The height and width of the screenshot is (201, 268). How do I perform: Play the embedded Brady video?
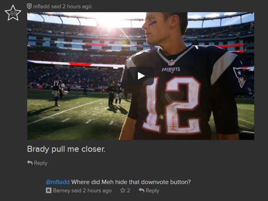(141, 76)
